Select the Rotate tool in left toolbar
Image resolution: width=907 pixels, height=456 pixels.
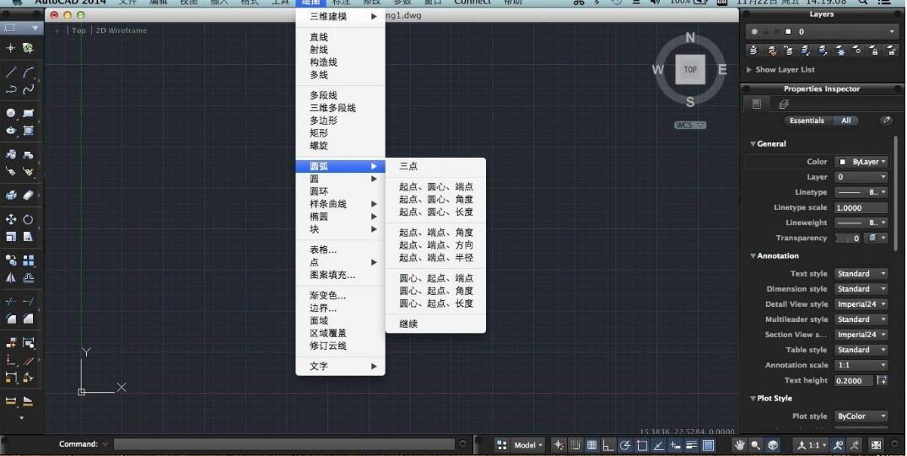click(28, 219)
